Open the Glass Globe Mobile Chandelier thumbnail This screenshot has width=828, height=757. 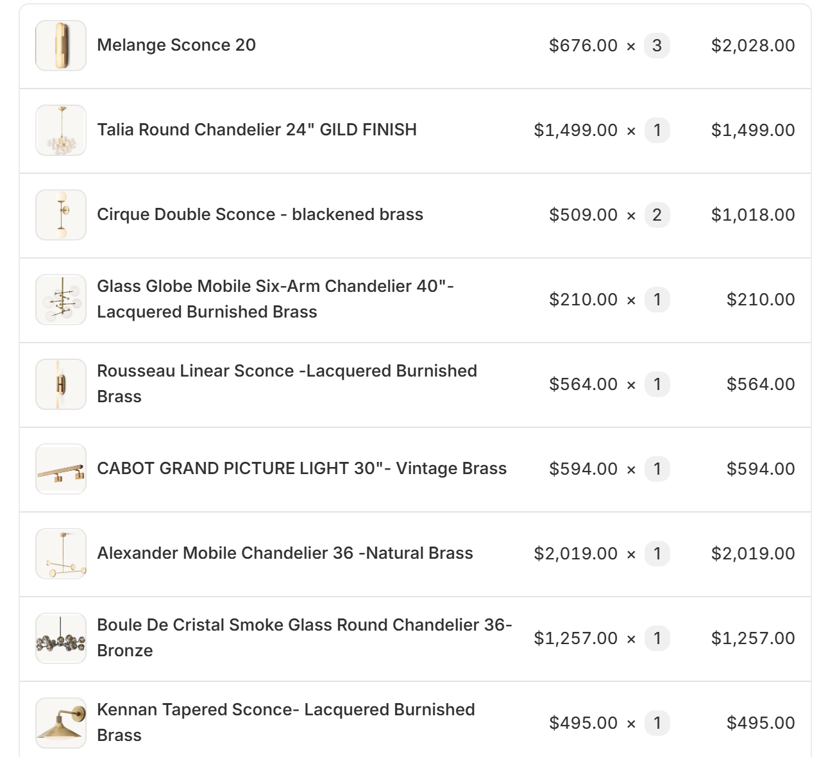coord(61,300)
